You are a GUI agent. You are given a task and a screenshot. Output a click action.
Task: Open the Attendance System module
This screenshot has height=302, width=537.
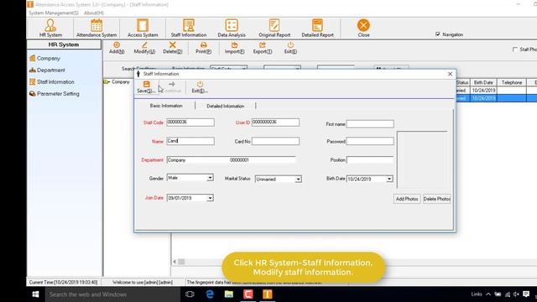pos(96,28)
